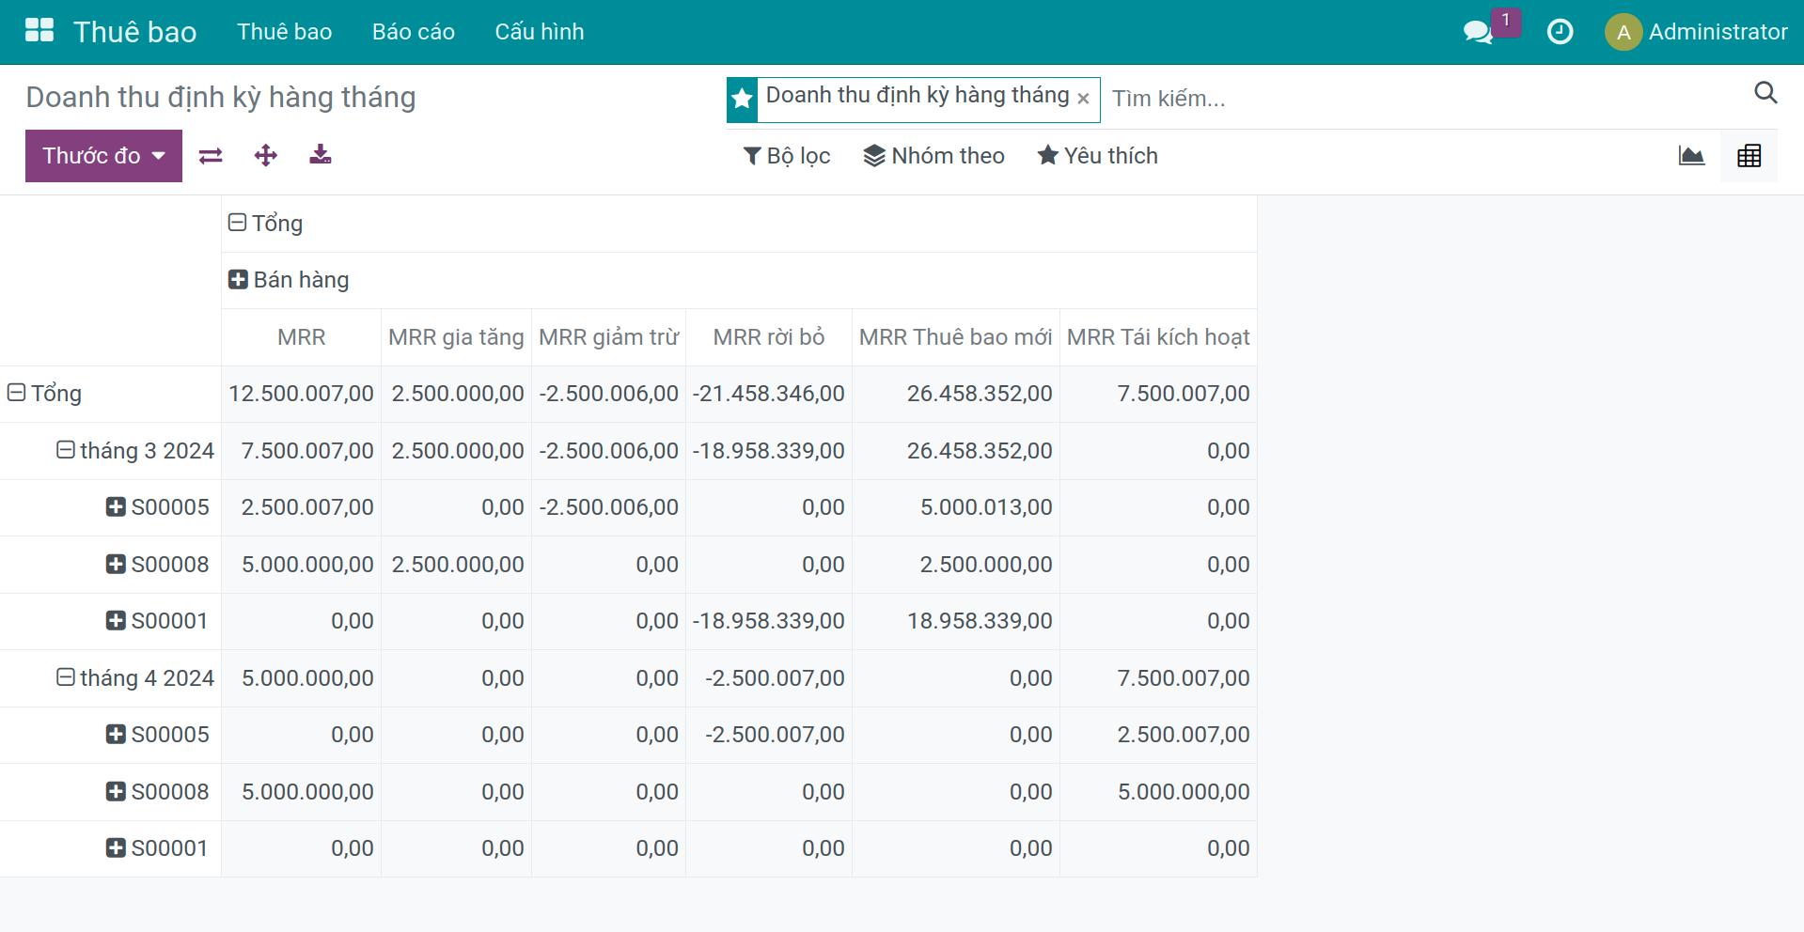Open the Bộ lọc filter dropdown

click(x=787, y=156)
